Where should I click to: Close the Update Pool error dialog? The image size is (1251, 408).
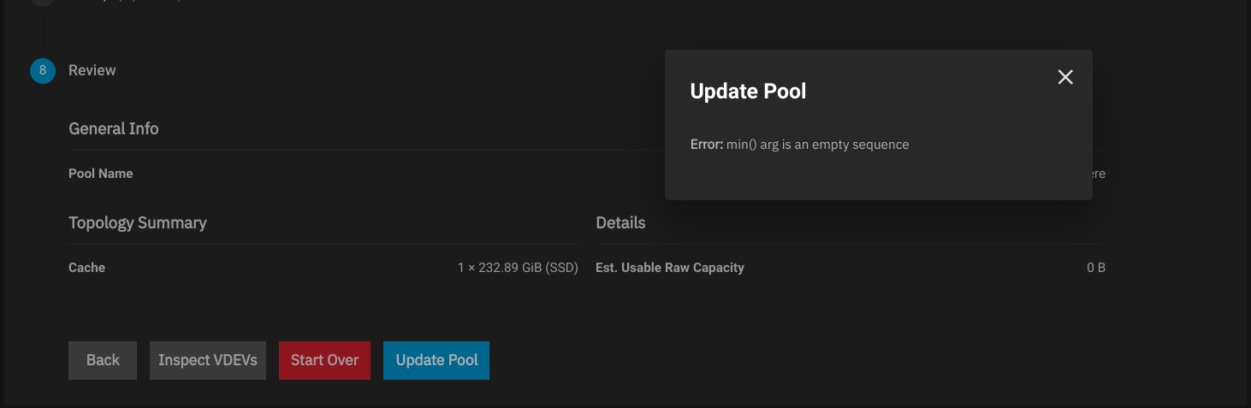(1065, 77)
